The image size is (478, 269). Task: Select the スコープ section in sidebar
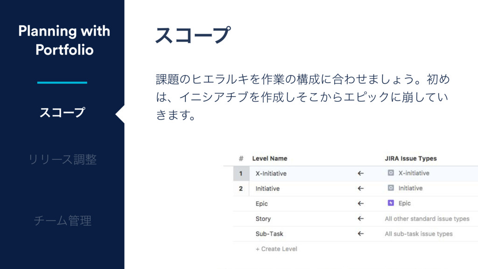[x=62, y=113]
